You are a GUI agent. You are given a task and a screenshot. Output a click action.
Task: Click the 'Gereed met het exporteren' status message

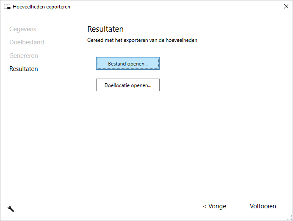[x=142, y=41]
